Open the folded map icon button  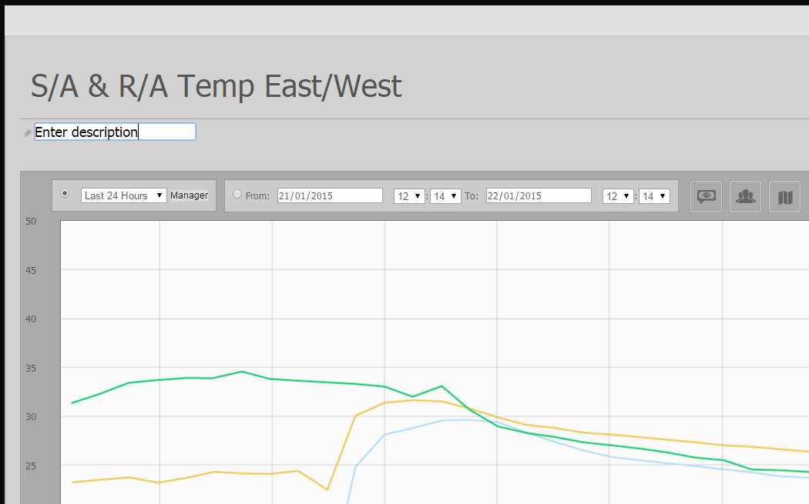pyautogui.click(x=785, y=196)
